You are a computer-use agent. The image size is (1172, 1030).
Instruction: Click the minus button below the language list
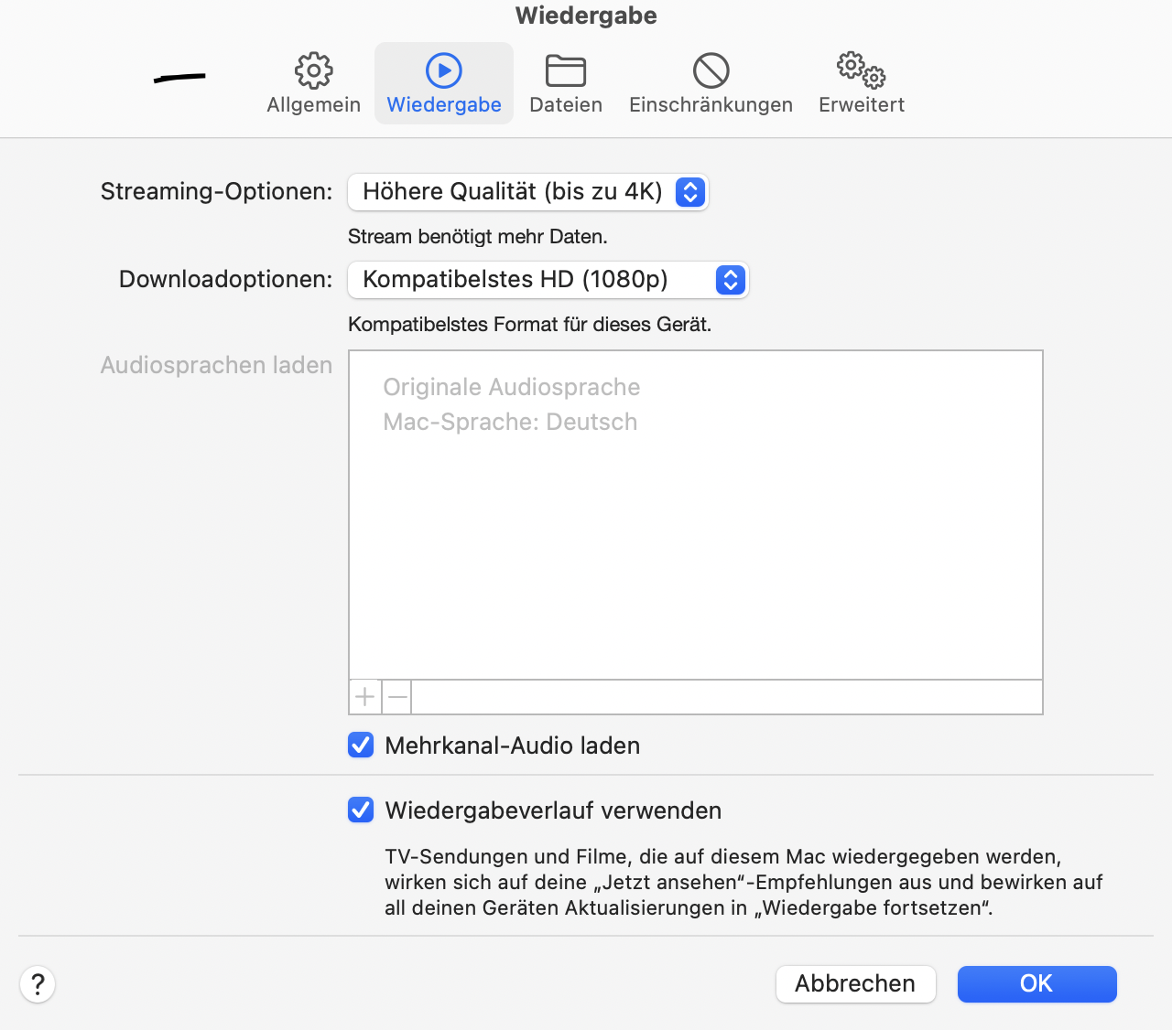[x=397, y=697]
